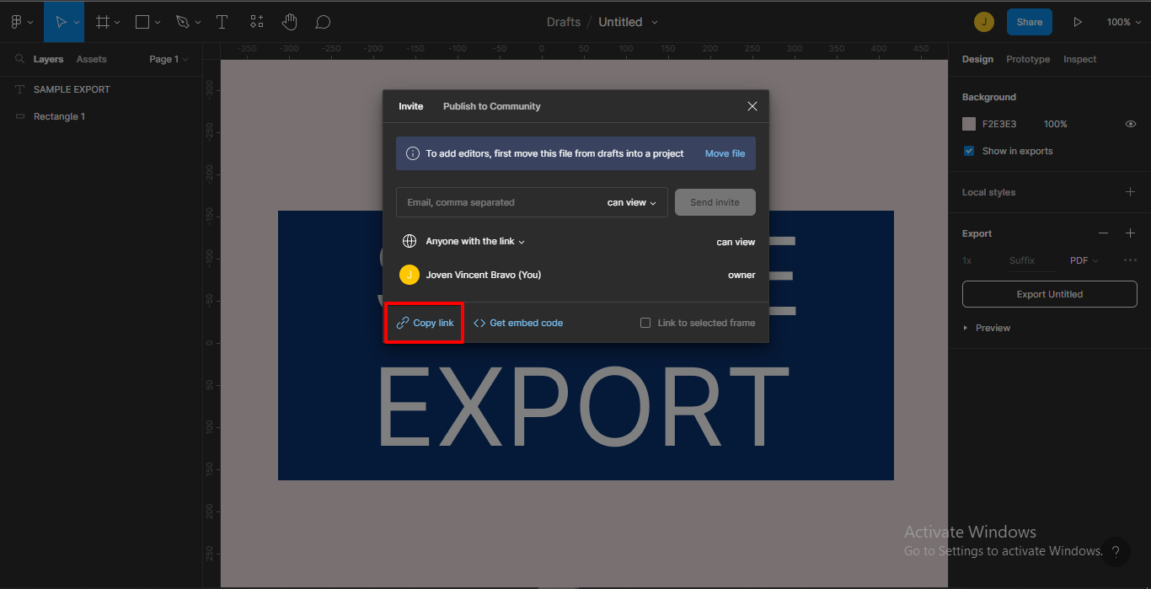Switch to Publish to Community tab
The height and width of the screenshot is (589, 1151).
tap(491, 106)
